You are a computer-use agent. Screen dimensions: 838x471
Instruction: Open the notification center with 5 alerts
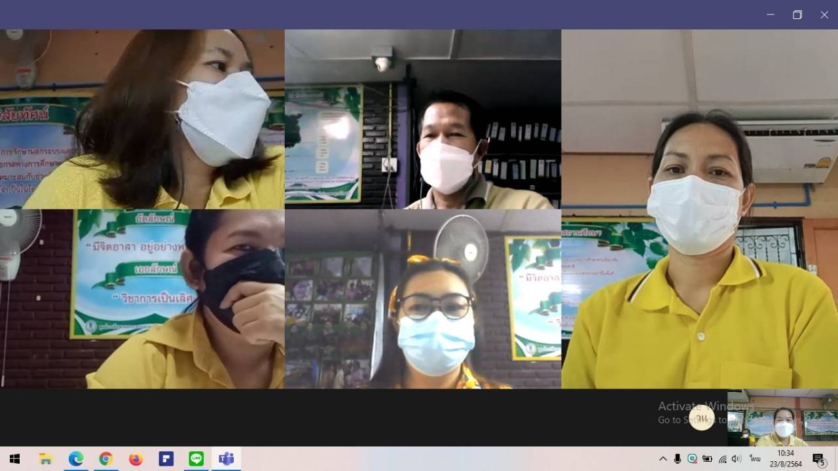point(818,459)
